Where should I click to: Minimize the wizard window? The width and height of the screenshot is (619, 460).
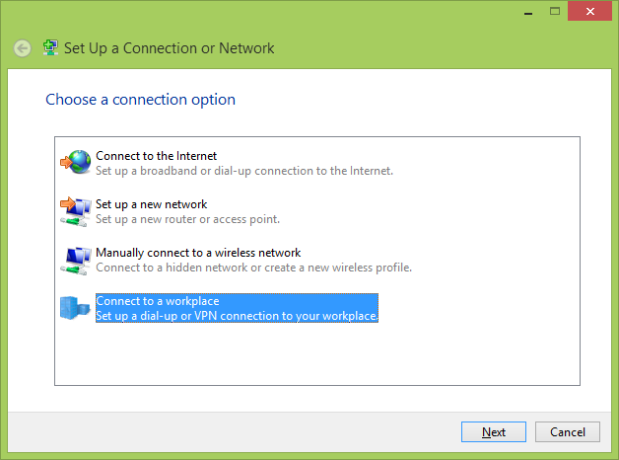pos(528,12)
